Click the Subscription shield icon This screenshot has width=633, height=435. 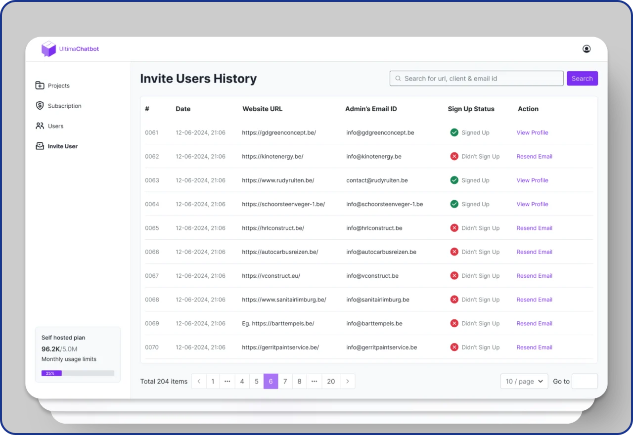point(40,106)
